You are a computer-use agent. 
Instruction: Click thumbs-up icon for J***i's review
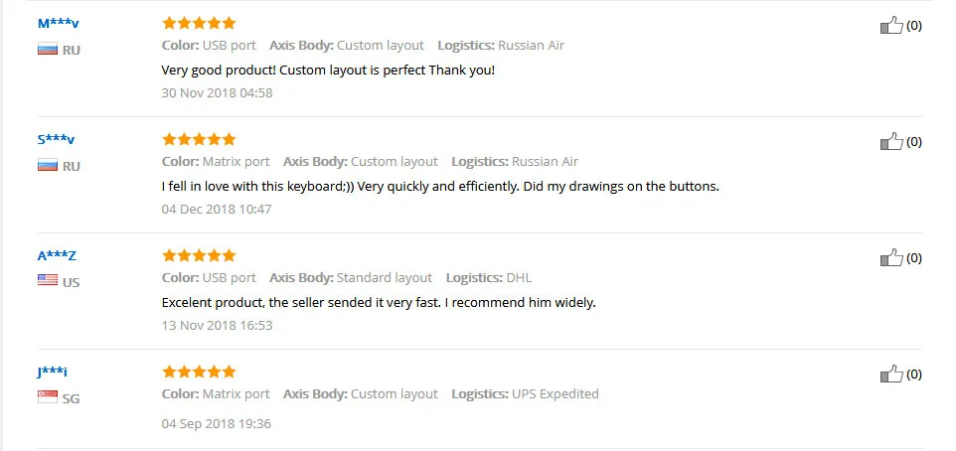(x=891, y=375)
